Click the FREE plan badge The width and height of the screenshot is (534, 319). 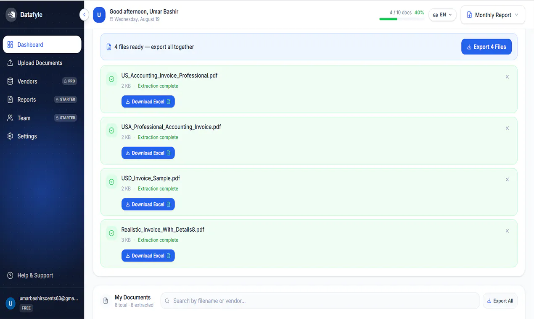coord(26,308)
